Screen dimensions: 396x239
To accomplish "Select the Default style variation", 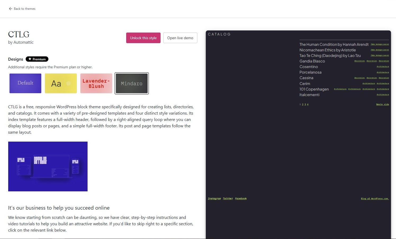I will click(25, 83).
